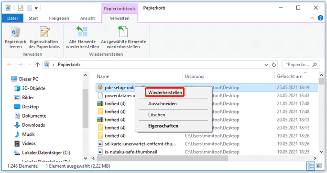
Task: Click Alle Elemente wiederherstellen
Action: point(82,38)
